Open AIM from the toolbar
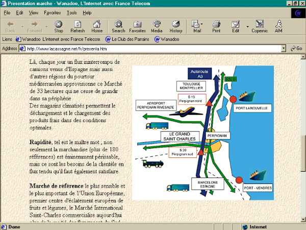The width and height of the screenshot is (306, 230). coord(279,26)
